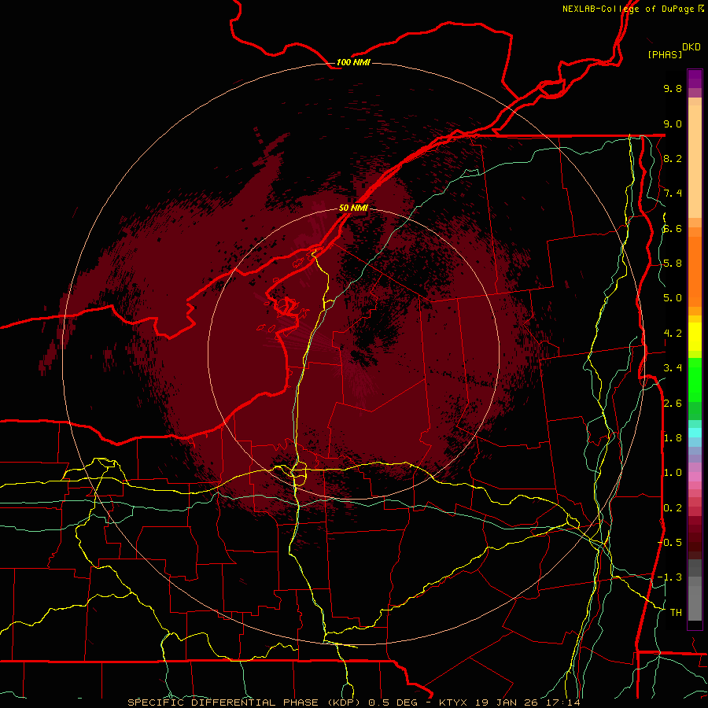
Task: Click the 100 NMI range ring label
Action: [353, 62]
